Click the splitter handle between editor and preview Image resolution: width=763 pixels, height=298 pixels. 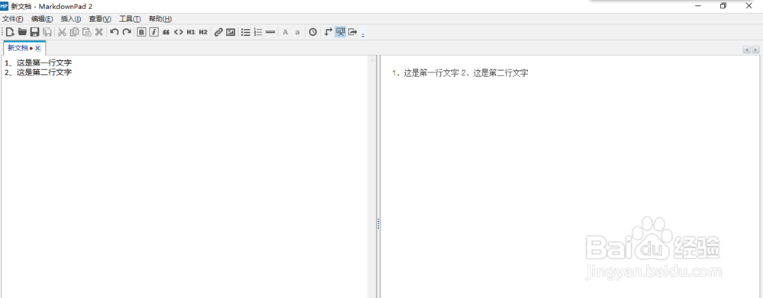tap(378, 223)
